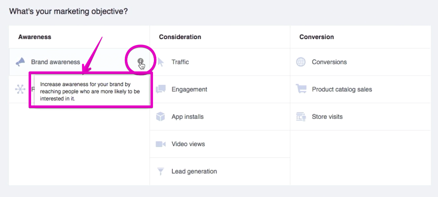Viewport: 438px width, 197px height.
Task: Click the info icon beside Brand awareness
Action: [140, 61]
